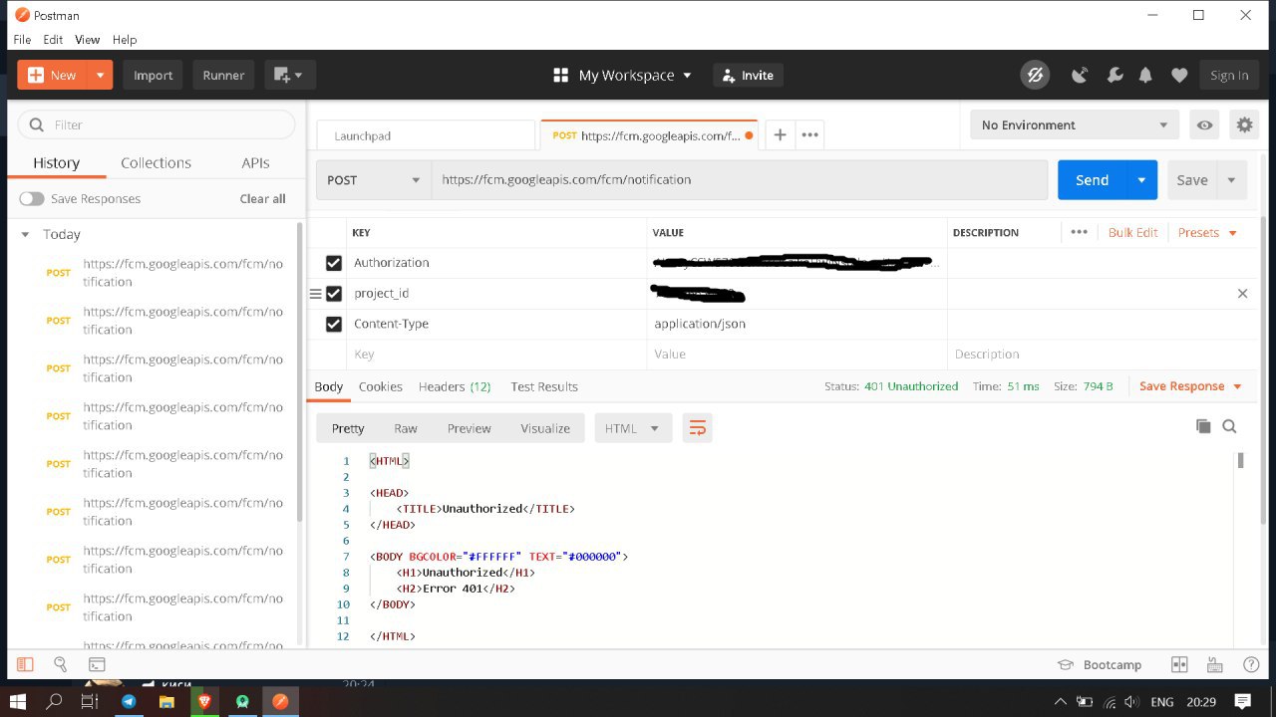
Task: Open the POST method dropdown
Action: (374, 180)
